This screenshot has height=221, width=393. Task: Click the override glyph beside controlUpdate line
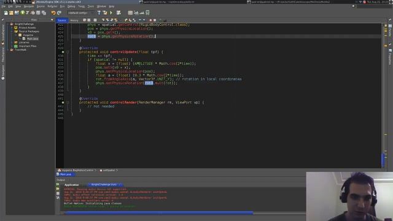[63, 52]
